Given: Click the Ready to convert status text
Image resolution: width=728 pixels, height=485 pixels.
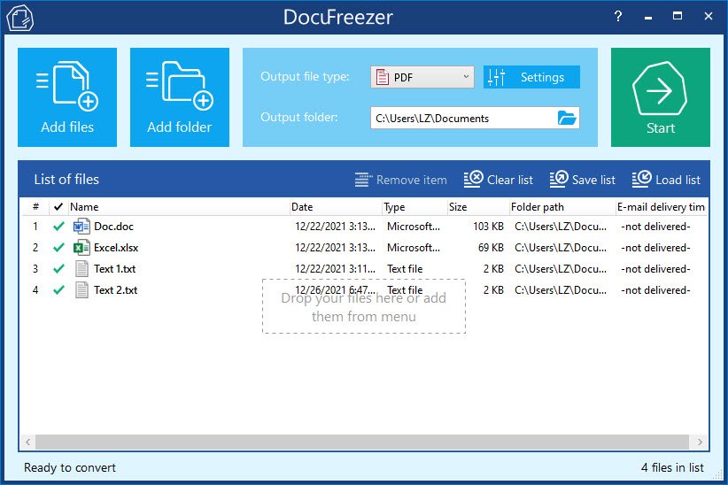Looking at the screenshot, I should (70, 467).
